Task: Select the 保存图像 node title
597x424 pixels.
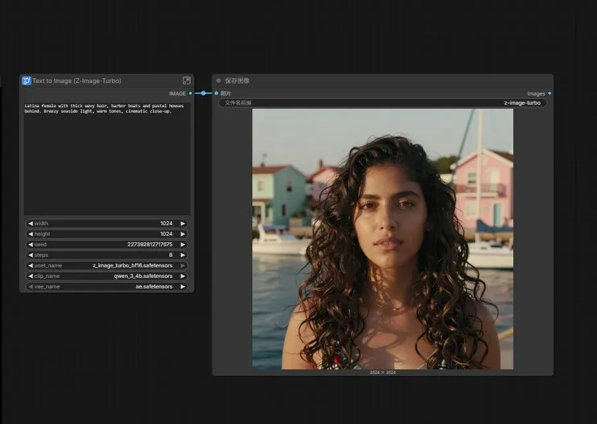Action: coord(237,80)
